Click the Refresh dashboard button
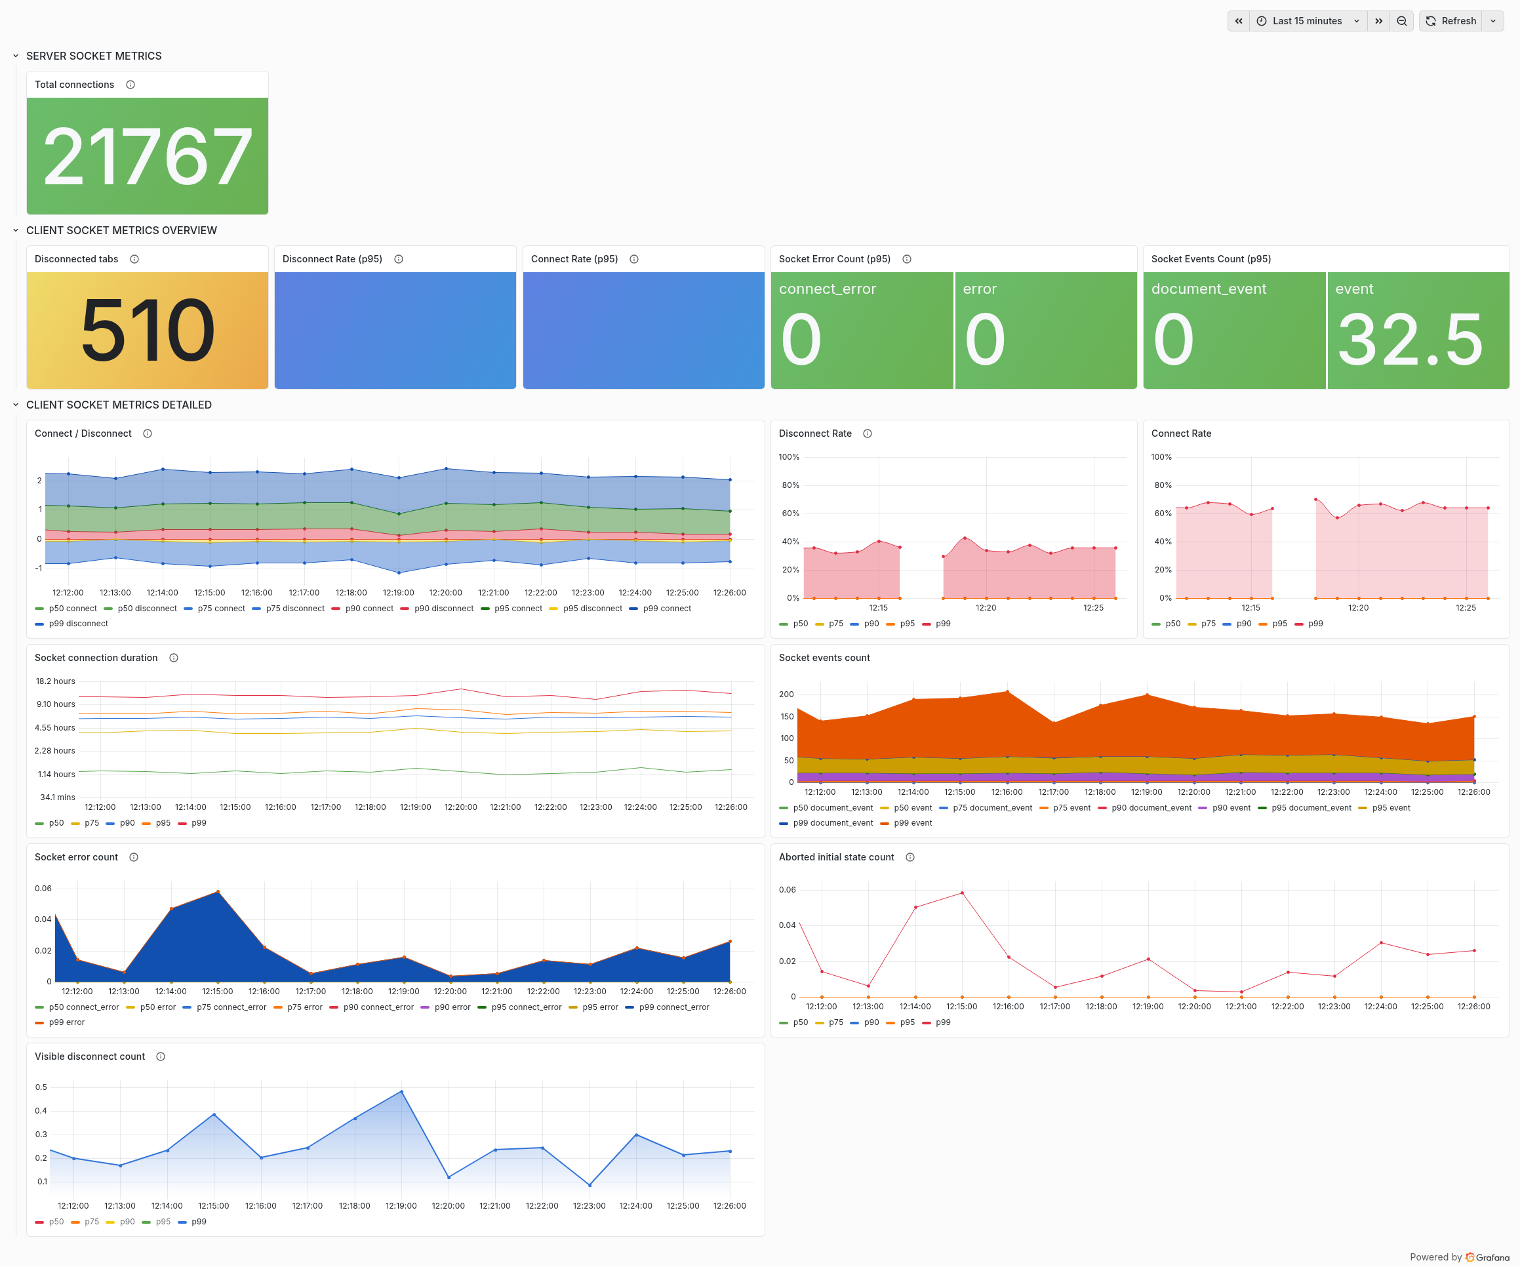 pos(1450,21)
